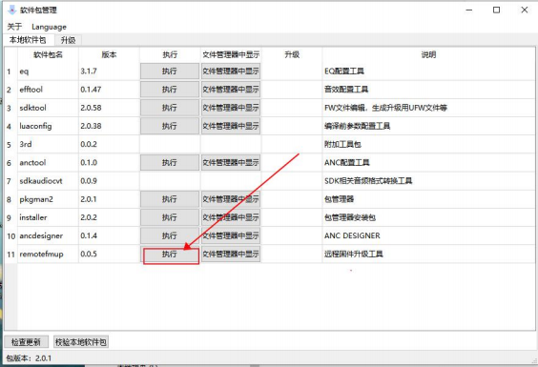The height and width of the screenshot is (367, 538).
Task: Show anctool in file manager
Action: (x=231, y=163)
